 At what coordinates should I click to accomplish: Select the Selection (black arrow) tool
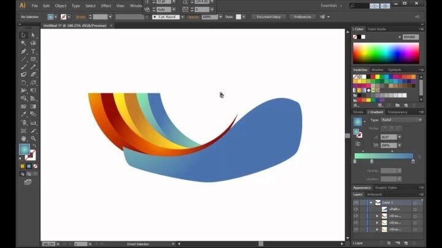23,35
